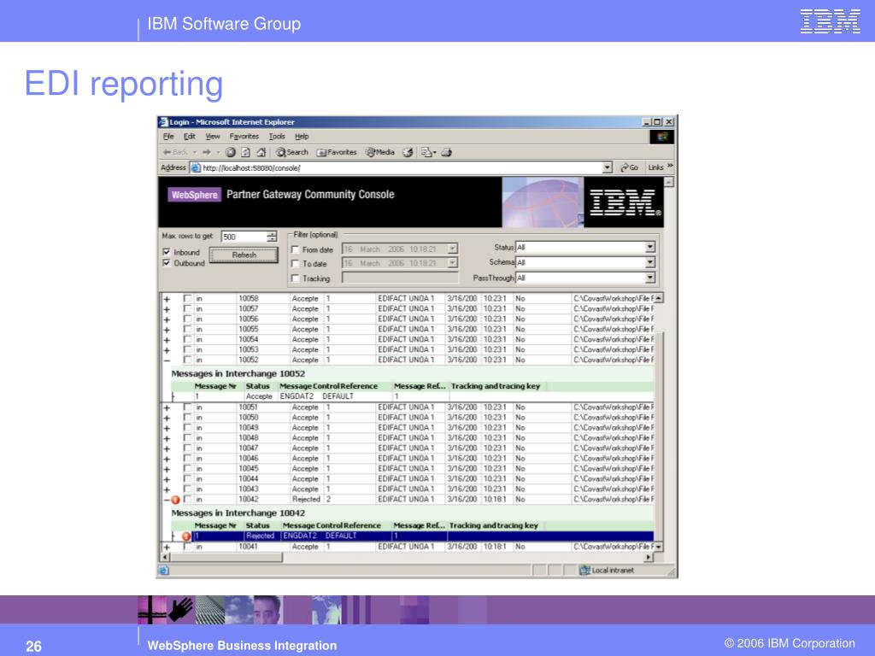Click the Tracking text field
The image size is (875, 656).
400,278
